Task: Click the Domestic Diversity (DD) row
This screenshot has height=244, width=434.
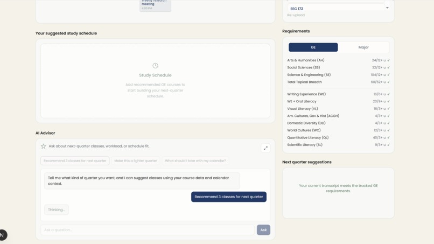Action: [x=338, y=123]
